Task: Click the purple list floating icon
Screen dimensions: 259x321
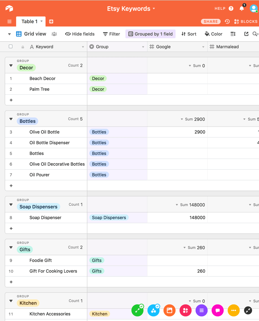Action: point(201,310)
